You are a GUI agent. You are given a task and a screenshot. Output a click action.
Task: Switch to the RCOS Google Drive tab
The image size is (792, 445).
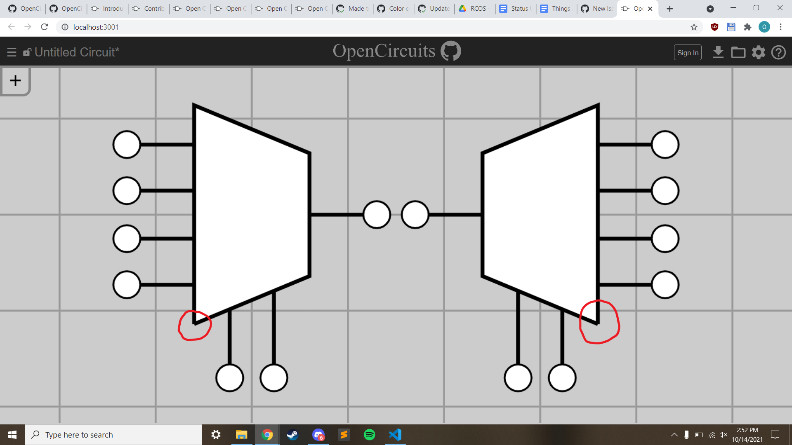pyautogui.click(x=474, y=8)
